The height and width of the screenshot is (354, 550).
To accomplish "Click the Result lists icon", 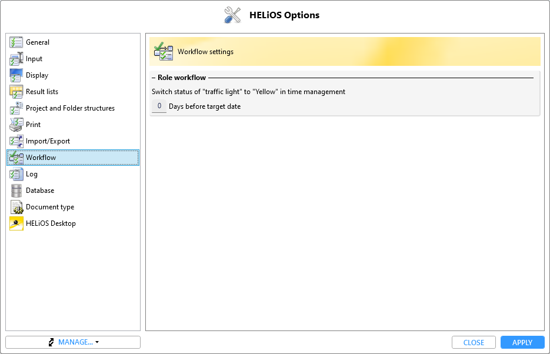I will pyautogui.click(x=16, y=92).
